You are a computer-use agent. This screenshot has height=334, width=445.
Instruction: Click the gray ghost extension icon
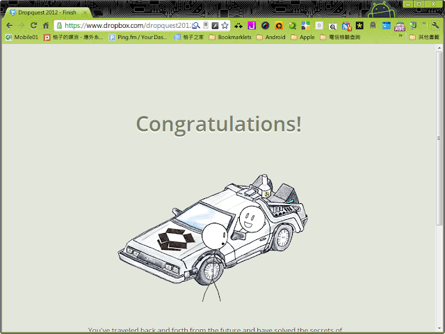[x=373, y=26]
